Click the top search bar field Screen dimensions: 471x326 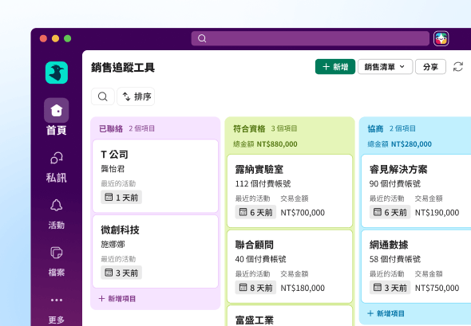(x=311, y=38)
